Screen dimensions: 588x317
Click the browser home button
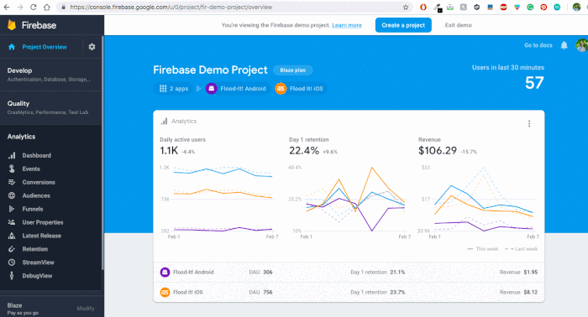(46, 7)
